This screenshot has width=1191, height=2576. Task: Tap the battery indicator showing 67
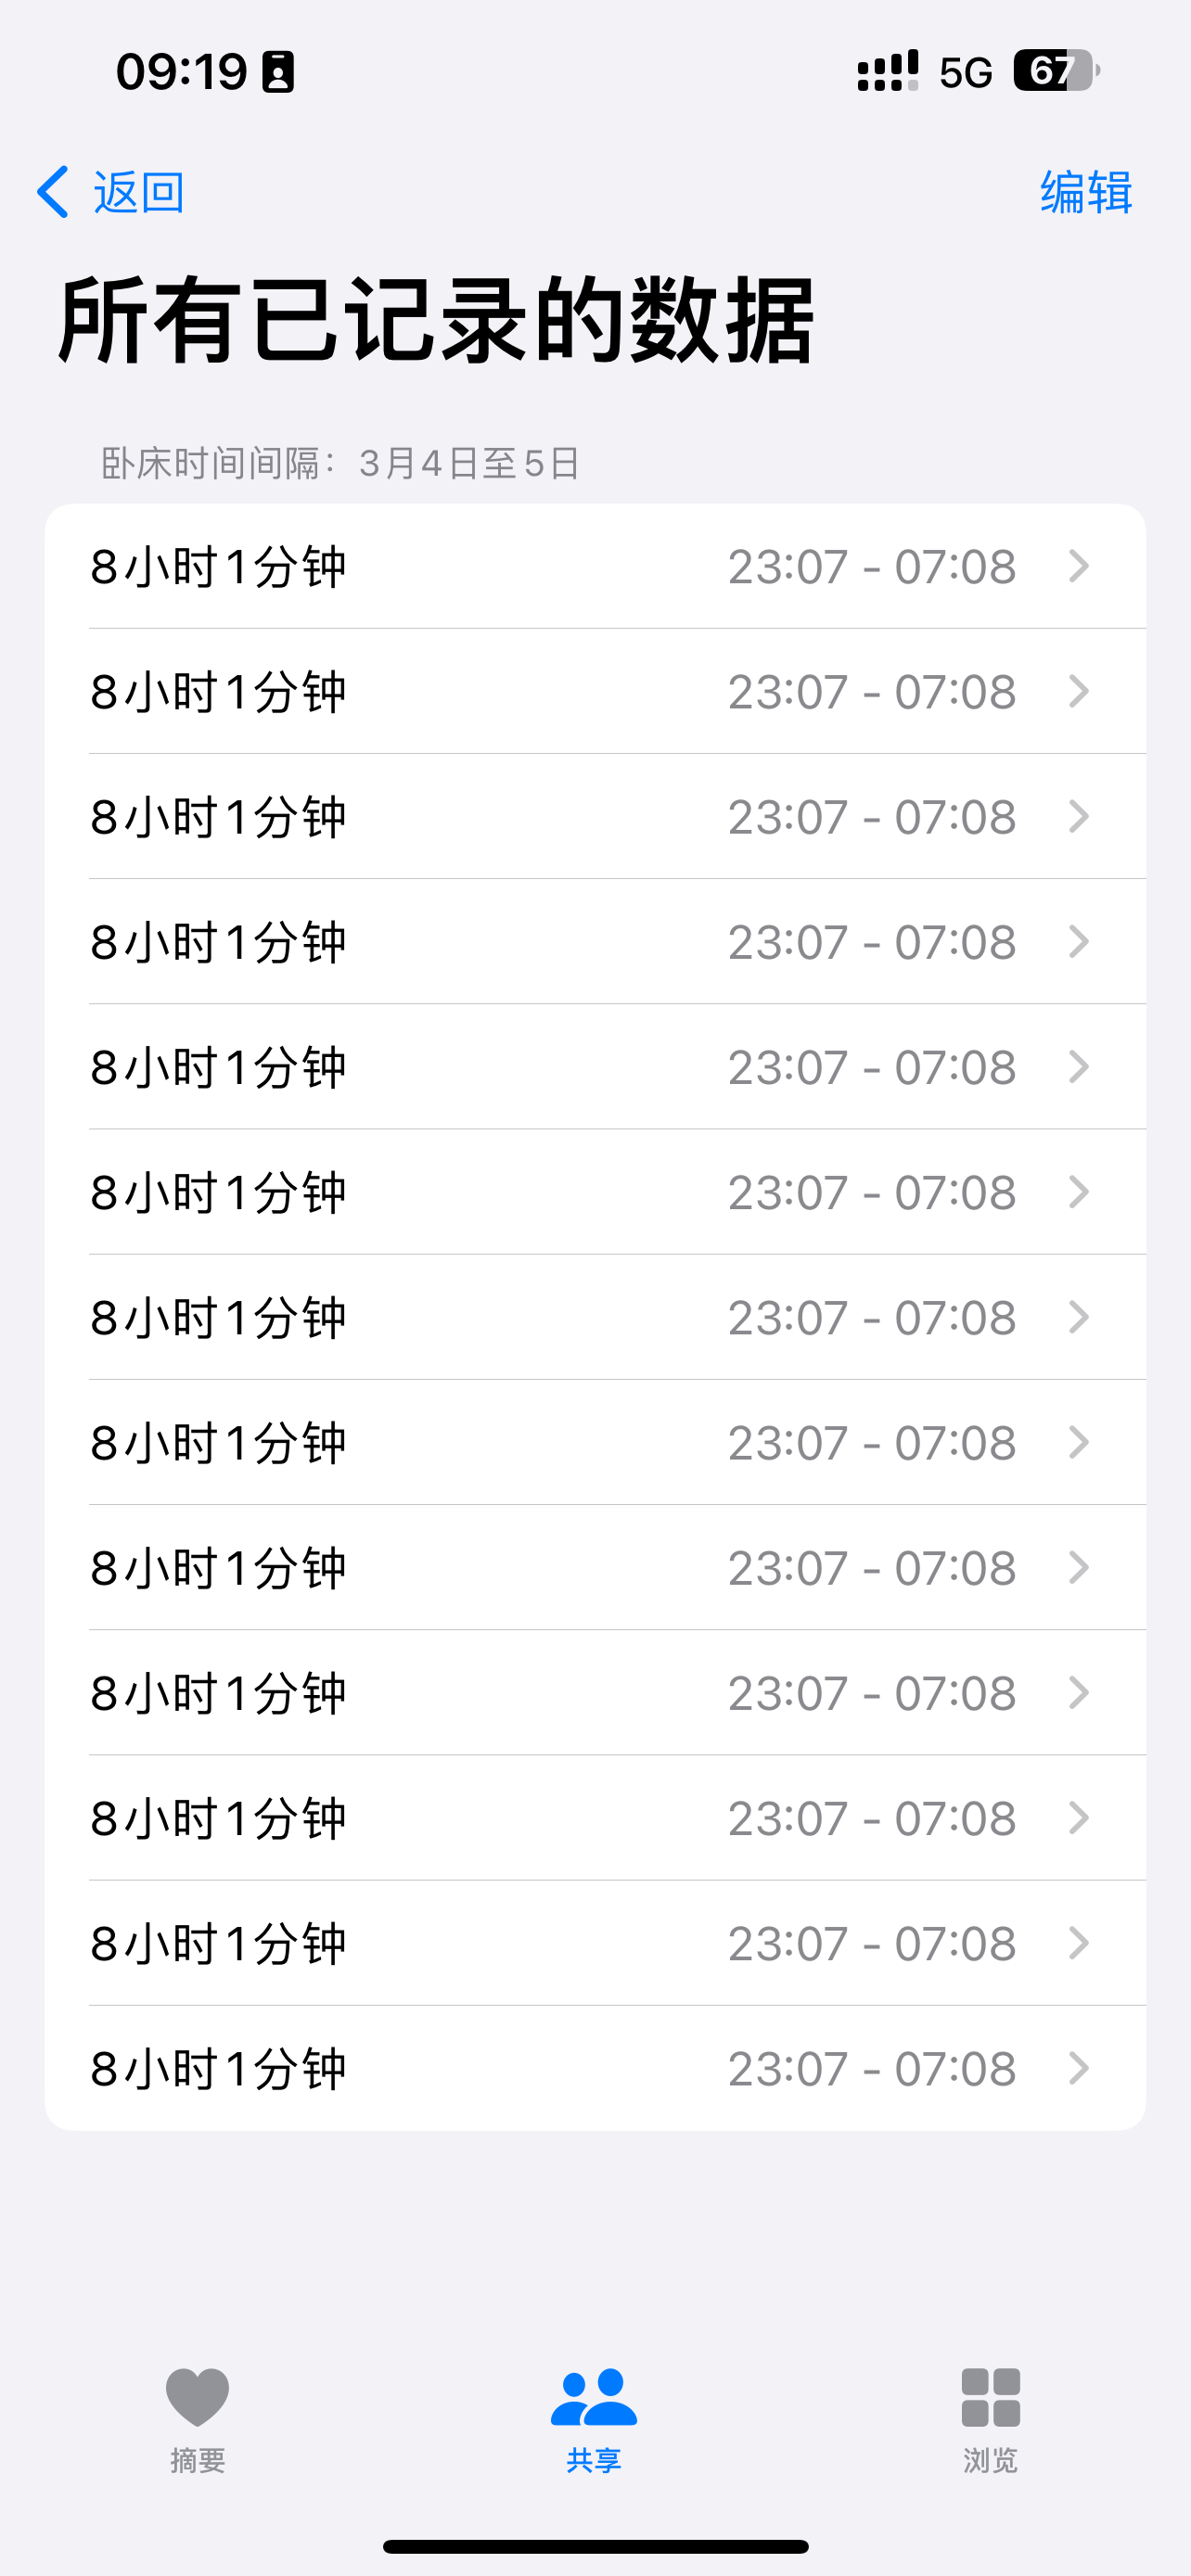[x=1056, y=71]
